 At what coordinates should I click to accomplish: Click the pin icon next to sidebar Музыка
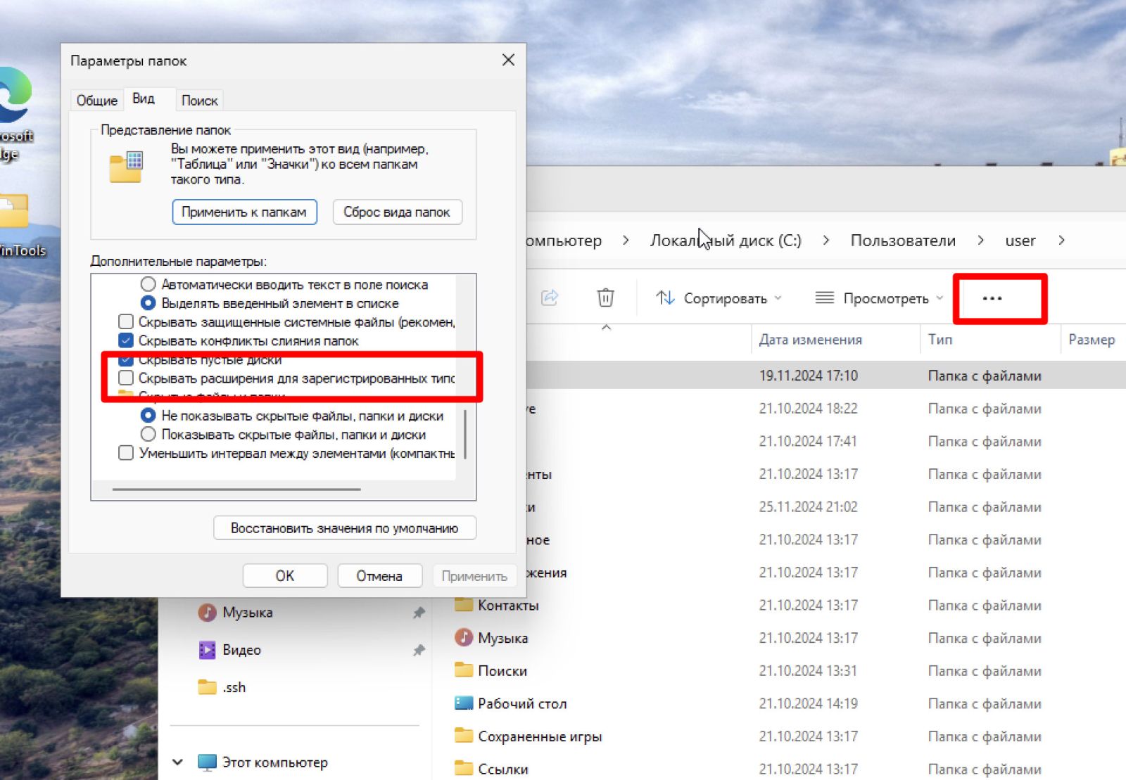pyautogui.click(x=419, y=613)
